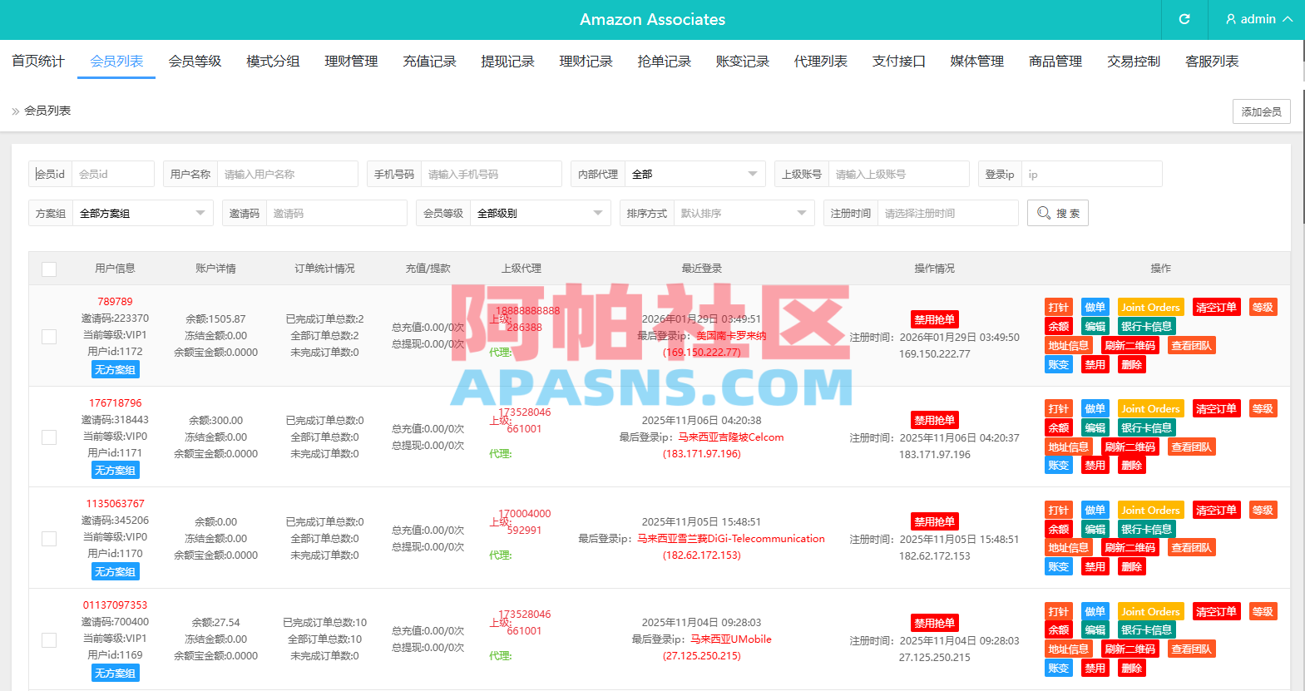
Task: Focus the 登录ip input field
Action: click(1091, 174)
